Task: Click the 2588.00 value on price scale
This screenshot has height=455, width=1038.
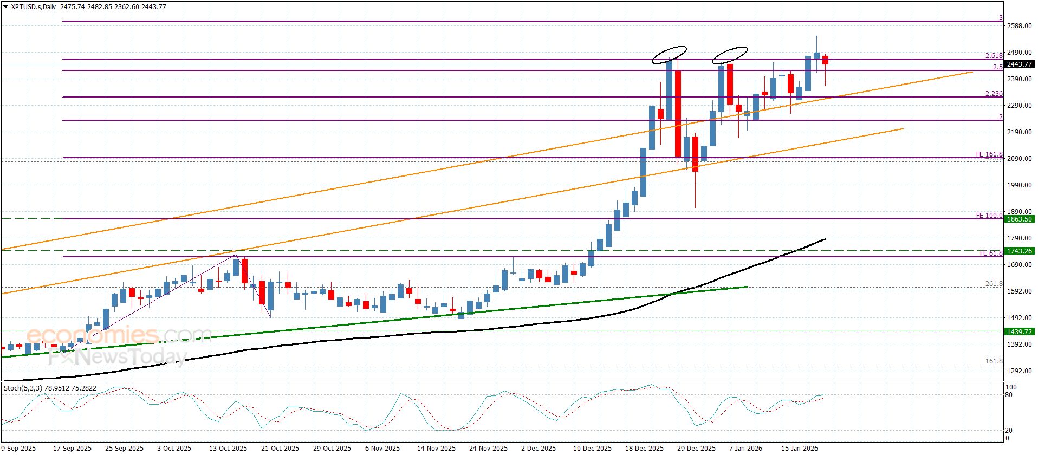Action: click(x=1018, y=26)
